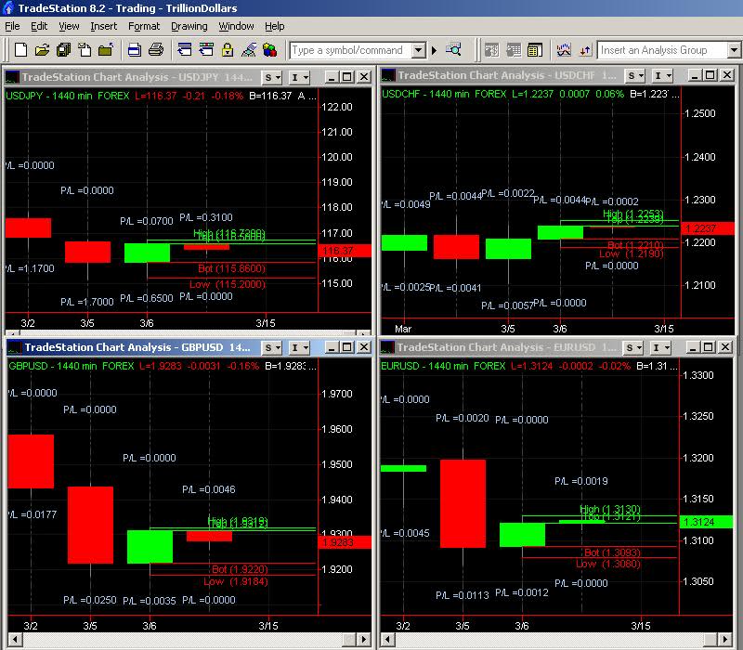Open the Help menu
This screenshot has height=650, width=743.
point(274,26)
